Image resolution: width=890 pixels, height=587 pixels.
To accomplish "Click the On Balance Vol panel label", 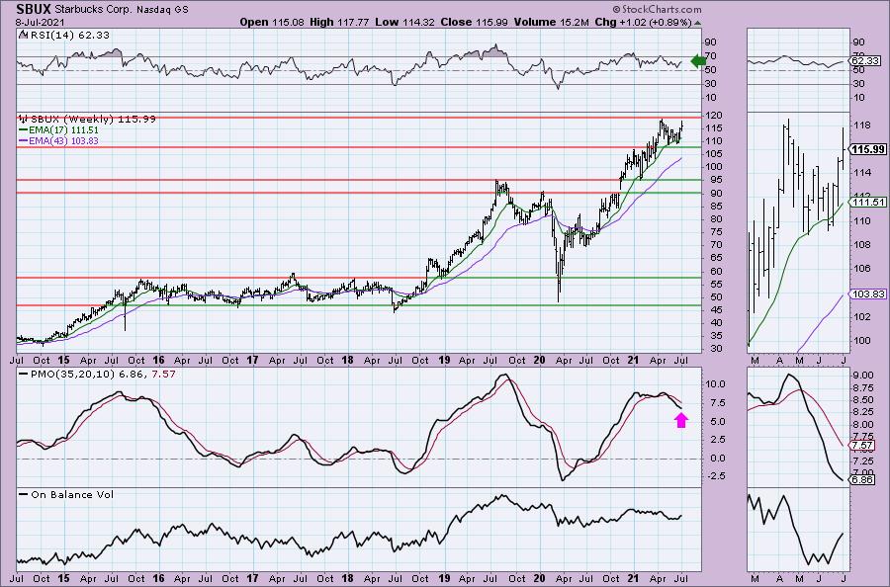I will (x=72, y=494).
